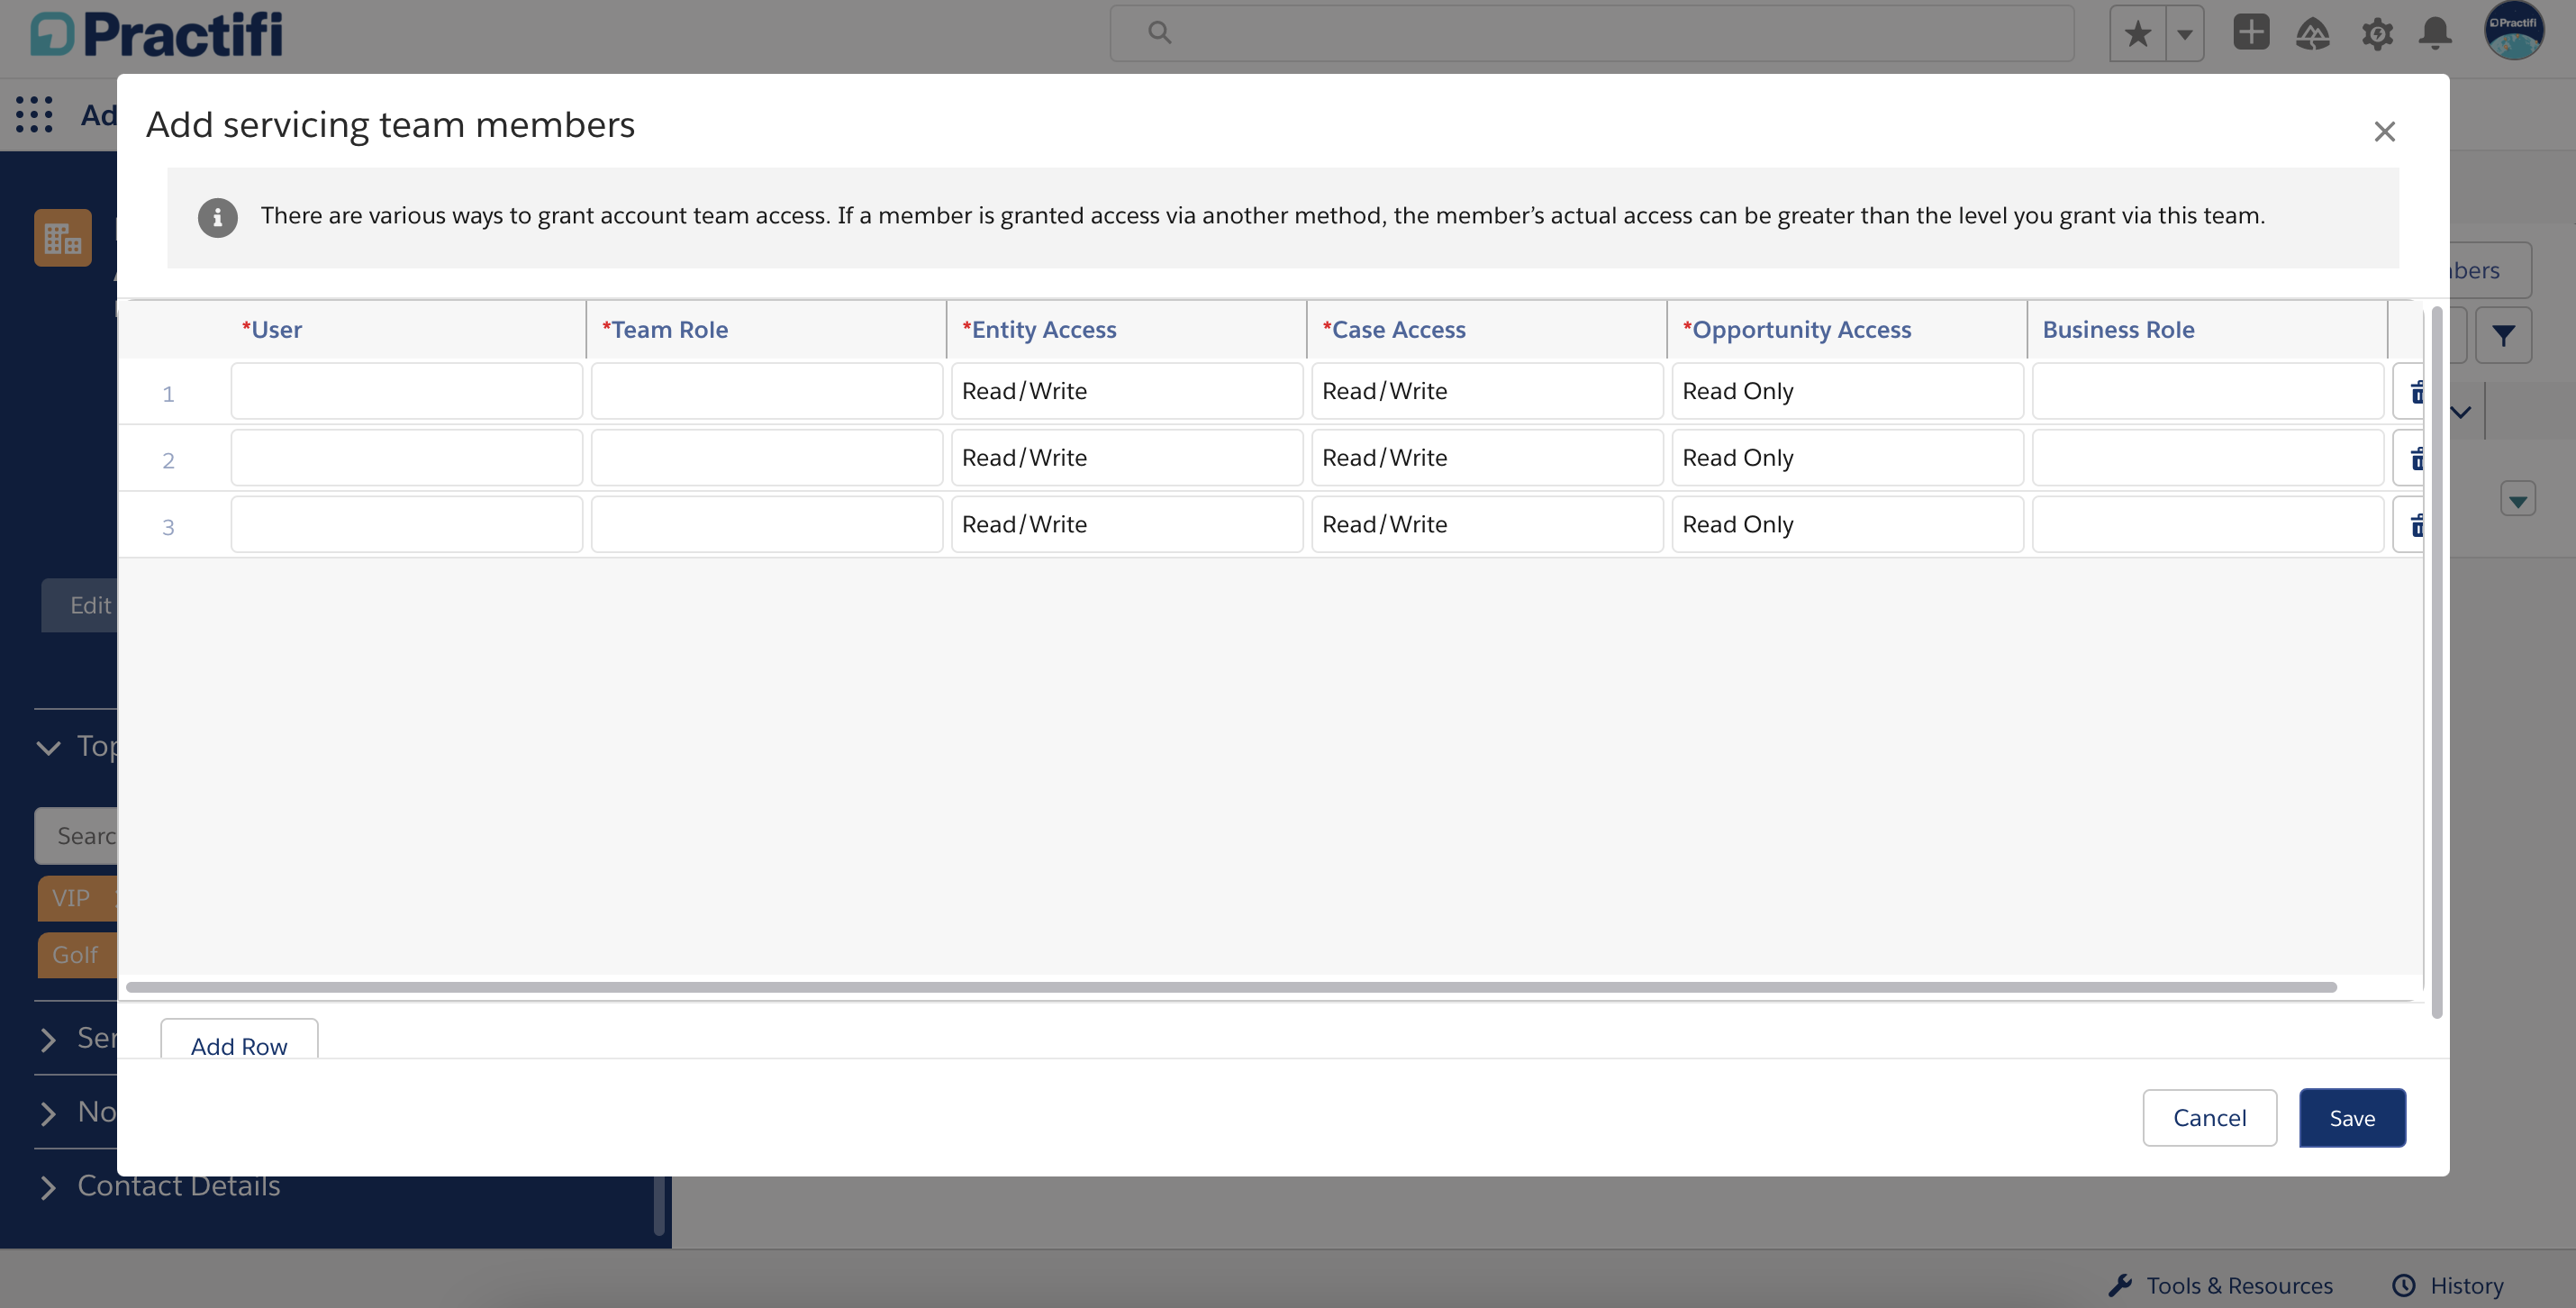Click row number 2 cell
Viewport: 2576px width, 1308px height.
(x=168, y=460)
